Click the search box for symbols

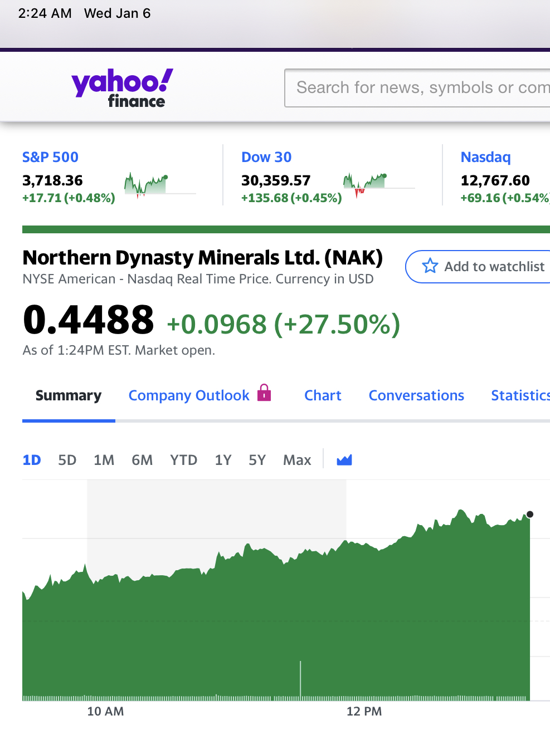click(x=418, y=87)
